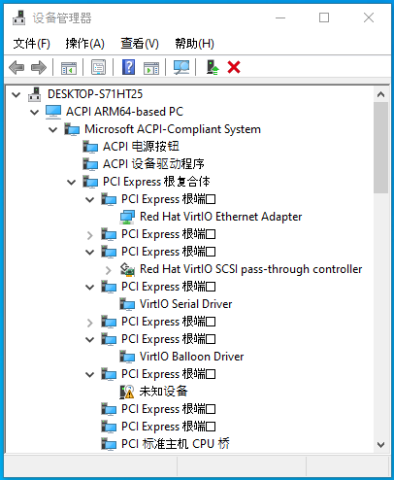Click the Back arrow toolbar icon
This screenshot has height=480, width=394.
[16, 68]
